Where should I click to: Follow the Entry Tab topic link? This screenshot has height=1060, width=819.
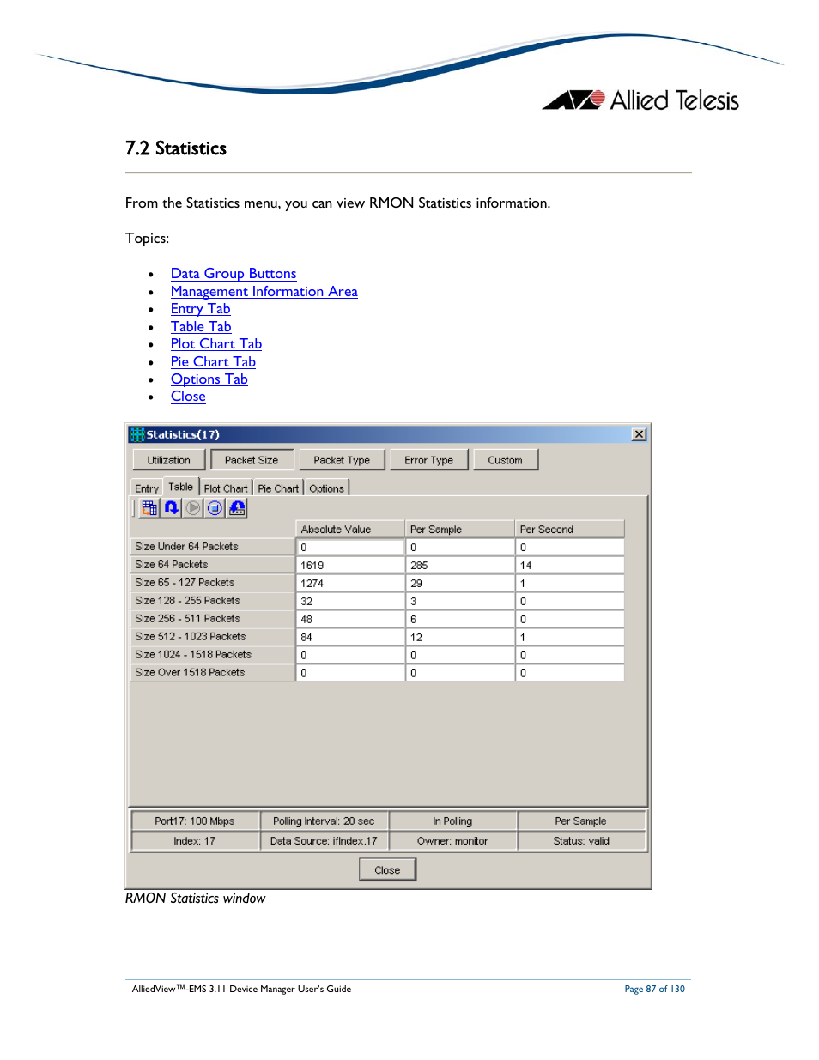pyautogui.click(x=201, y=309)
